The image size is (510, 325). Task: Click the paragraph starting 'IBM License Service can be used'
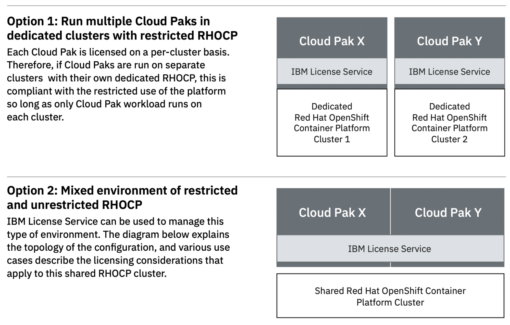(118, 247)
